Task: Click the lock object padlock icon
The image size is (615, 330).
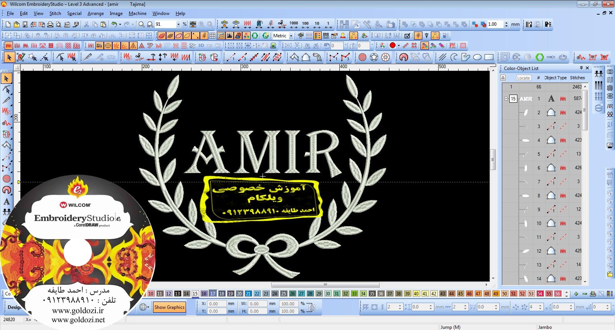Action: 38,35
